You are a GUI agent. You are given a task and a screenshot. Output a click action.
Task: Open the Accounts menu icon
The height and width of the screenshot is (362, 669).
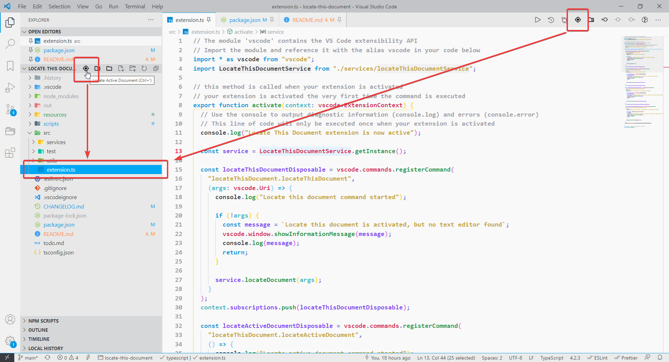tap(10, 319)
